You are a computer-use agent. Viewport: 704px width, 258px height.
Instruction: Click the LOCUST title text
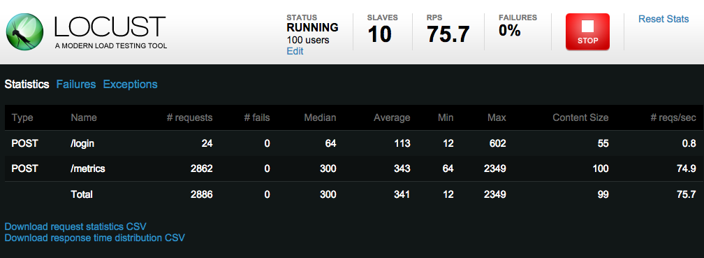coord(110,27)
